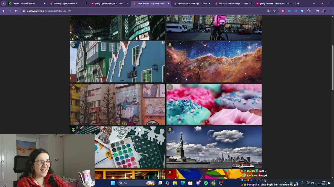Reload the current page

pyautogui.click(x=16, y=11)
